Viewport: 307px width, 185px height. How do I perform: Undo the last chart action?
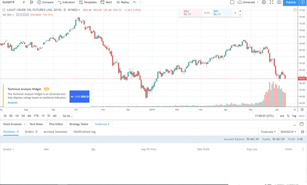point(135,2)
